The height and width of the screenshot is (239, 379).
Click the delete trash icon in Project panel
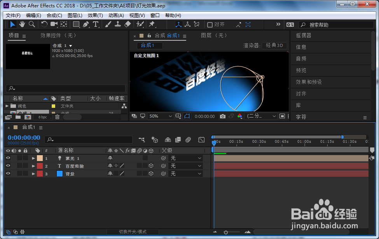tap(57, 117)
